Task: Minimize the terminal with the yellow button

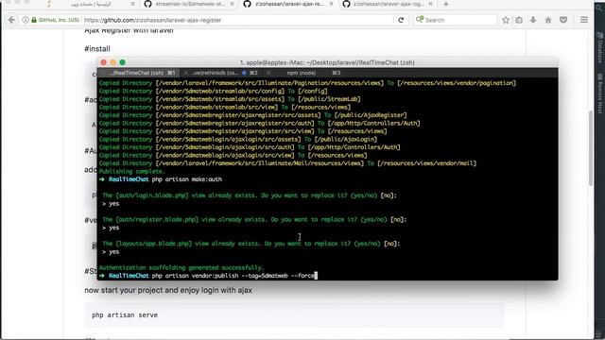Action: click(113, 62)
